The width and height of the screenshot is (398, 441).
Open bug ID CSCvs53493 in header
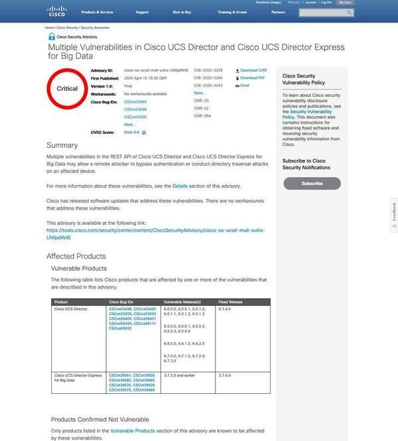135,102
